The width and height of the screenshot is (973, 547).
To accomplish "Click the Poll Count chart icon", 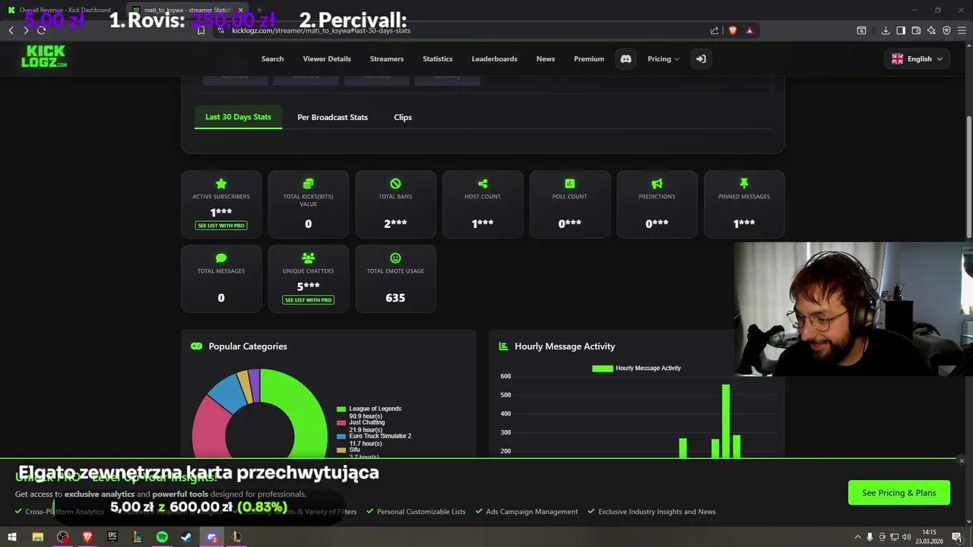I will 569,184.
